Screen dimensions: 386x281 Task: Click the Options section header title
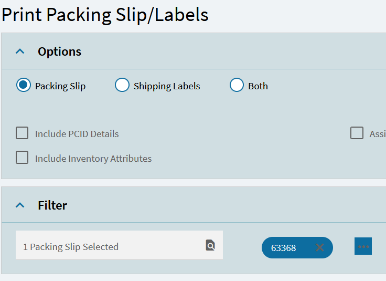pos(59,51)
